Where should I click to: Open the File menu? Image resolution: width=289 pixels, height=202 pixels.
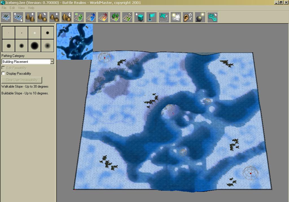point(4,8)
